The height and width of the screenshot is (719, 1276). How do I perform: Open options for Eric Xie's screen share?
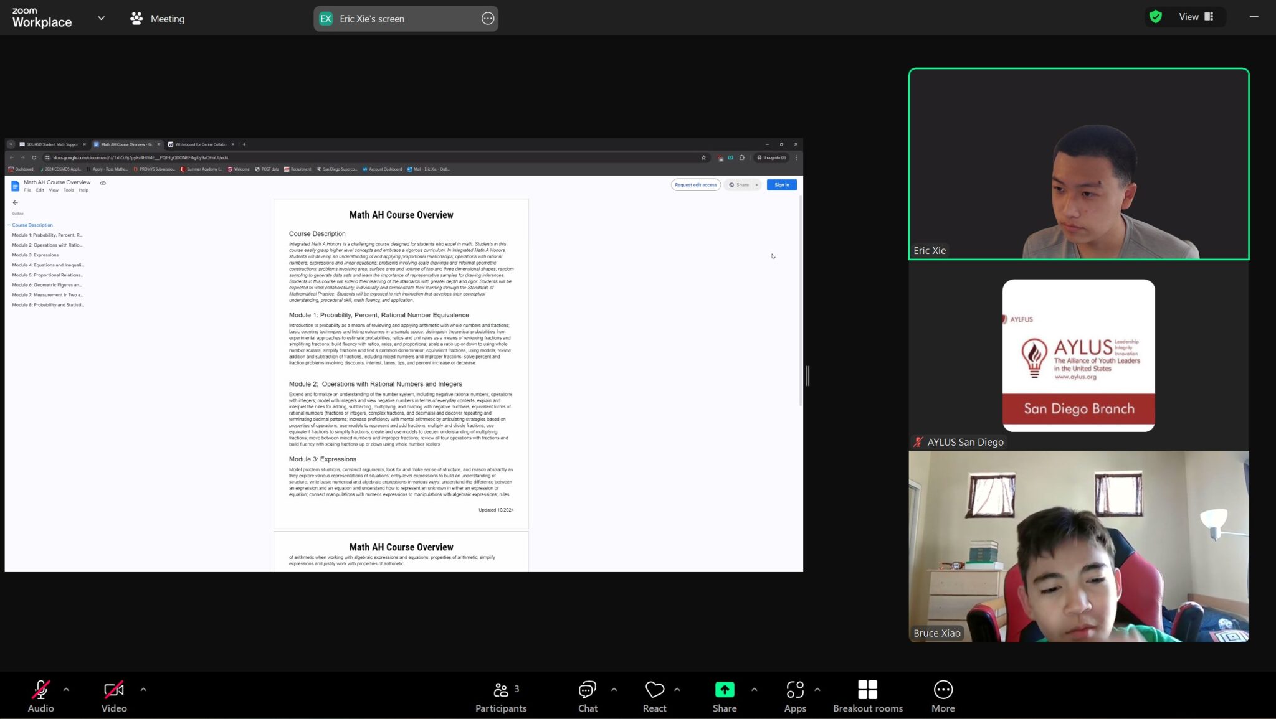tap(488, 19)
